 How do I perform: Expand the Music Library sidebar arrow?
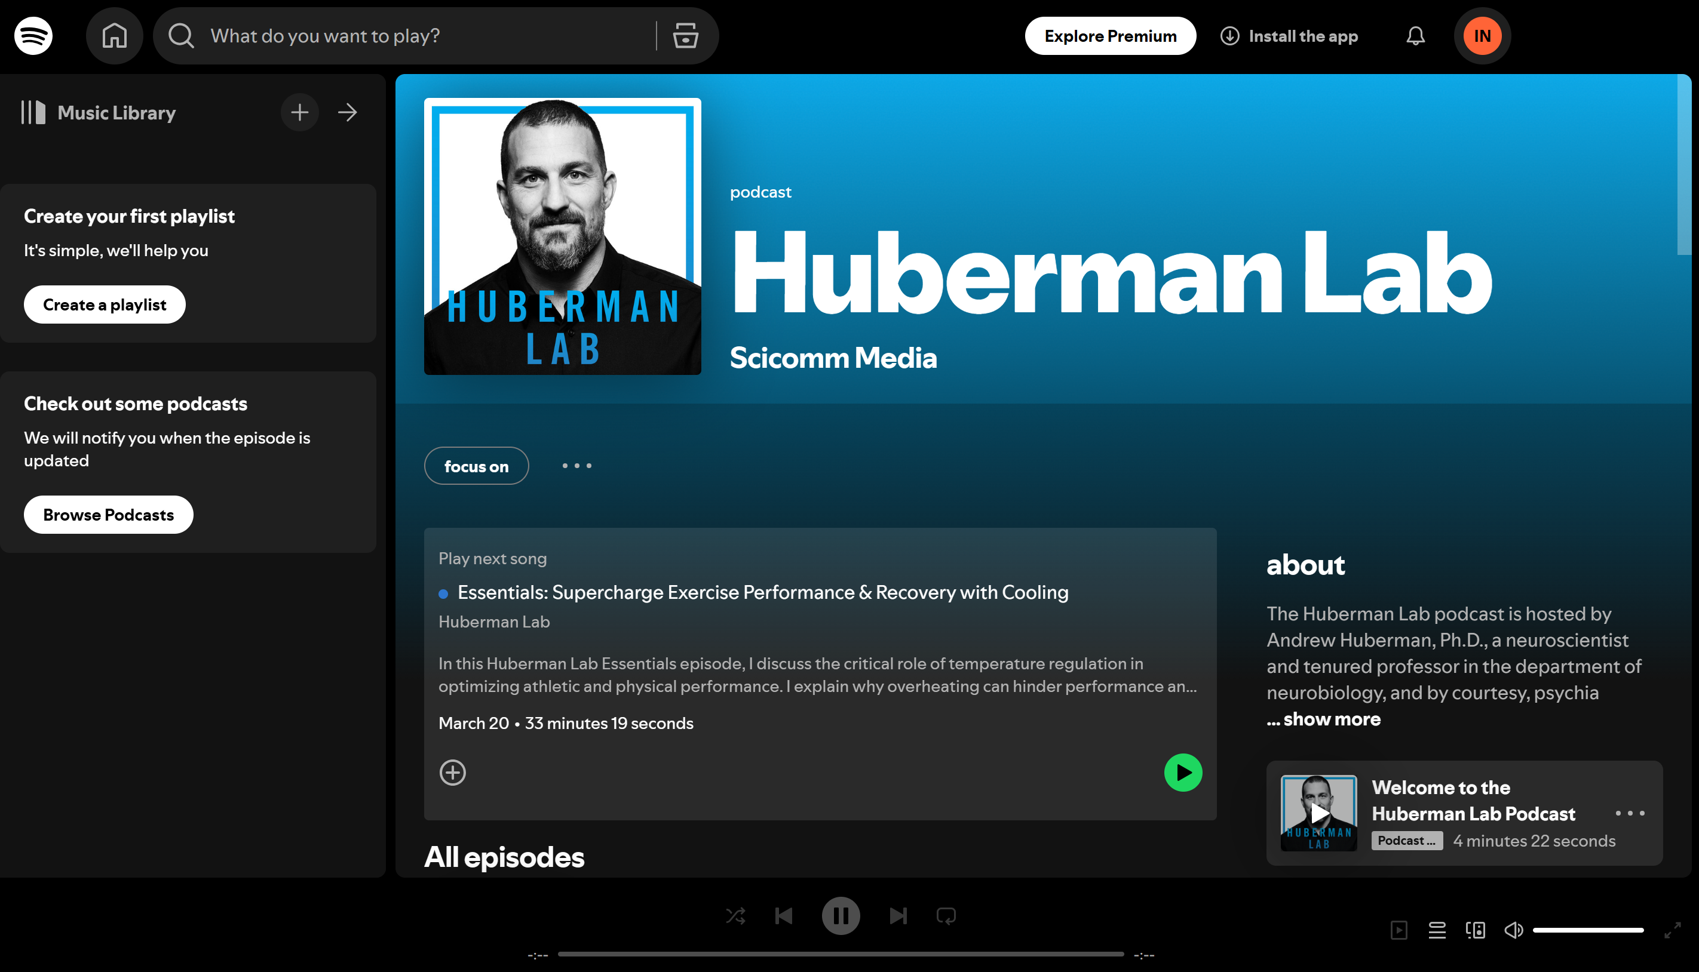coord(347,112)
